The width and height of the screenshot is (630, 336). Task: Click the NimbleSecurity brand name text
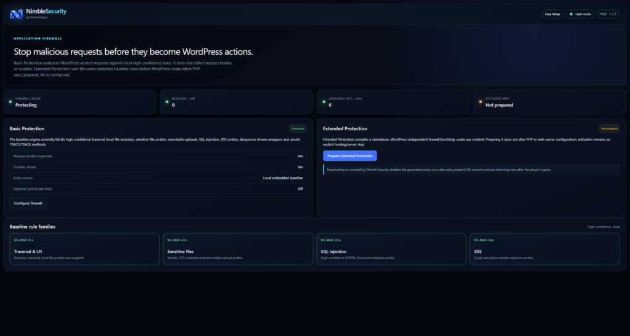(46, 11)
